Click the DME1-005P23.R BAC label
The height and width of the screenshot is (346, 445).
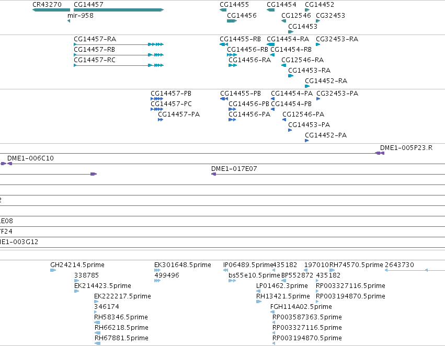(x=406, y=148)
